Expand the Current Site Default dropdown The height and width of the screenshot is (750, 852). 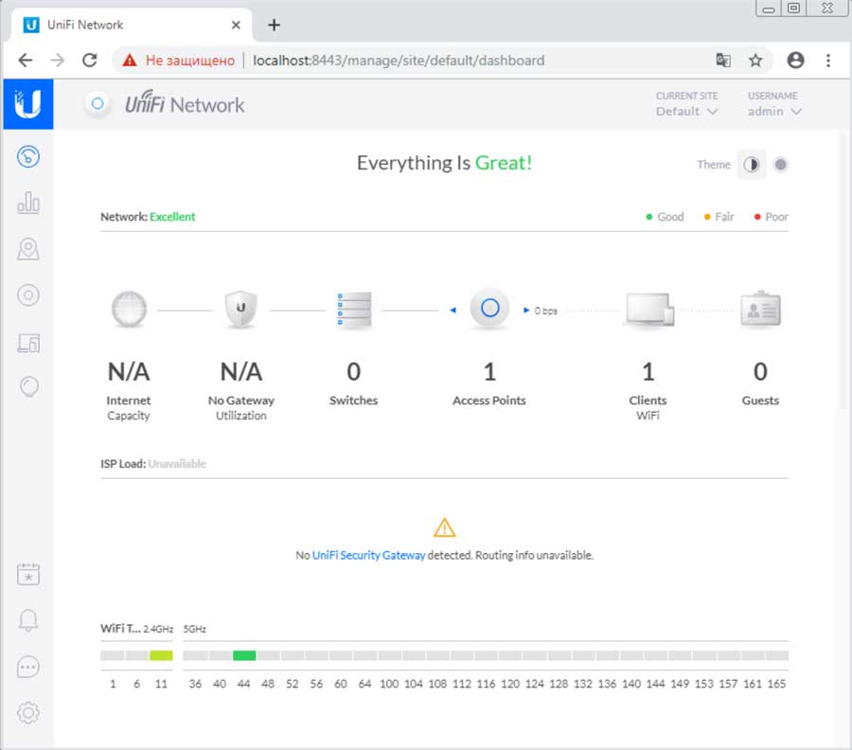tap(687, 112)
